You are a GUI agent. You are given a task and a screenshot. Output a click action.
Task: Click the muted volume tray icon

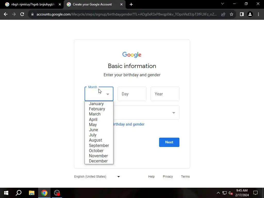point(230,193)
